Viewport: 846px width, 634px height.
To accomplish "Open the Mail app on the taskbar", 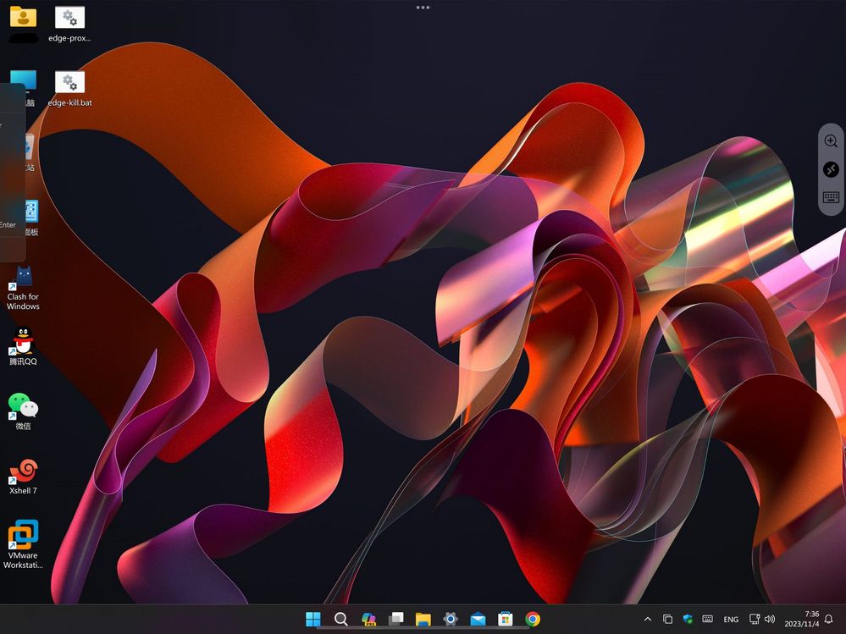I will tap(478, 619).
